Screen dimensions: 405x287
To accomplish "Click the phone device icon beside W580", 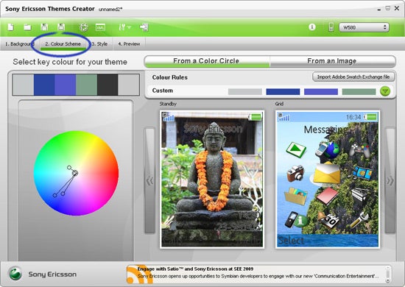I will 331,27.
